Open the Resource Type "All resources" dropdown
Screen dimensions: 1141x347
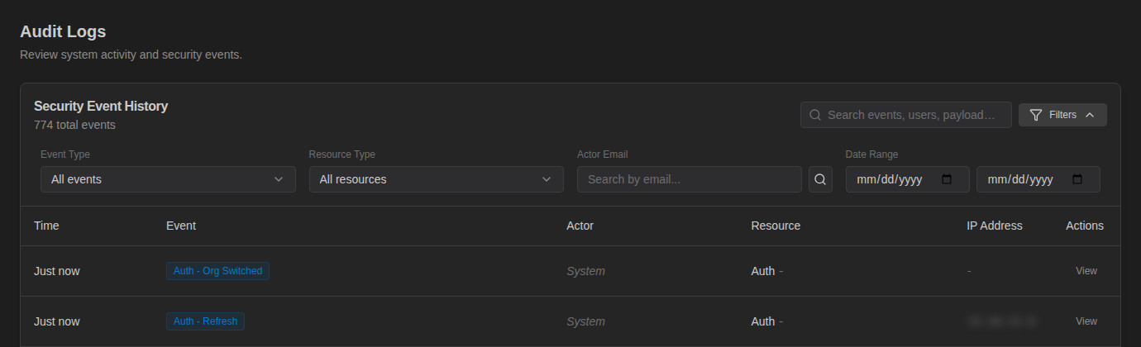click(437, 179)
